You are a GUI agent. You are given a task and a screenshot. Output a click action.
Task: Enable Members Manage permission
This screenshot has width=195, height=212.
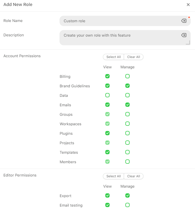[127, 162]
